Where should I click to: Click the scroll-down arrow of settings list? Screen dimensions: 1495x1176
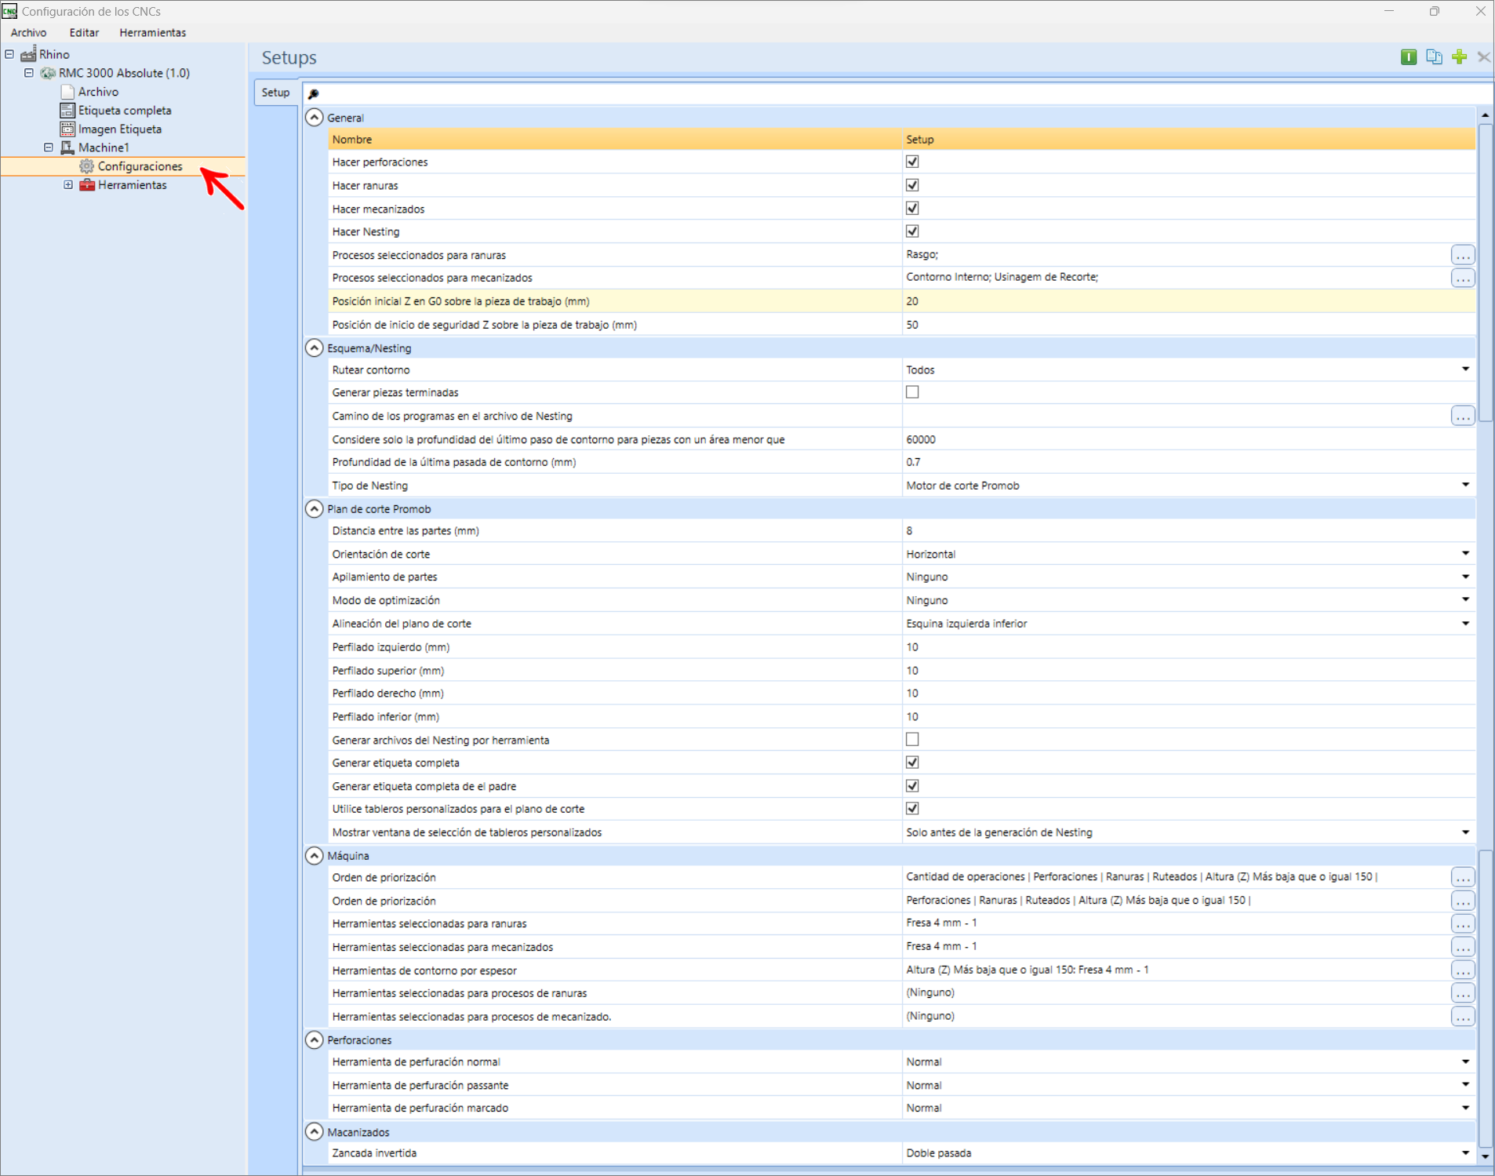click(1485, 1156)
